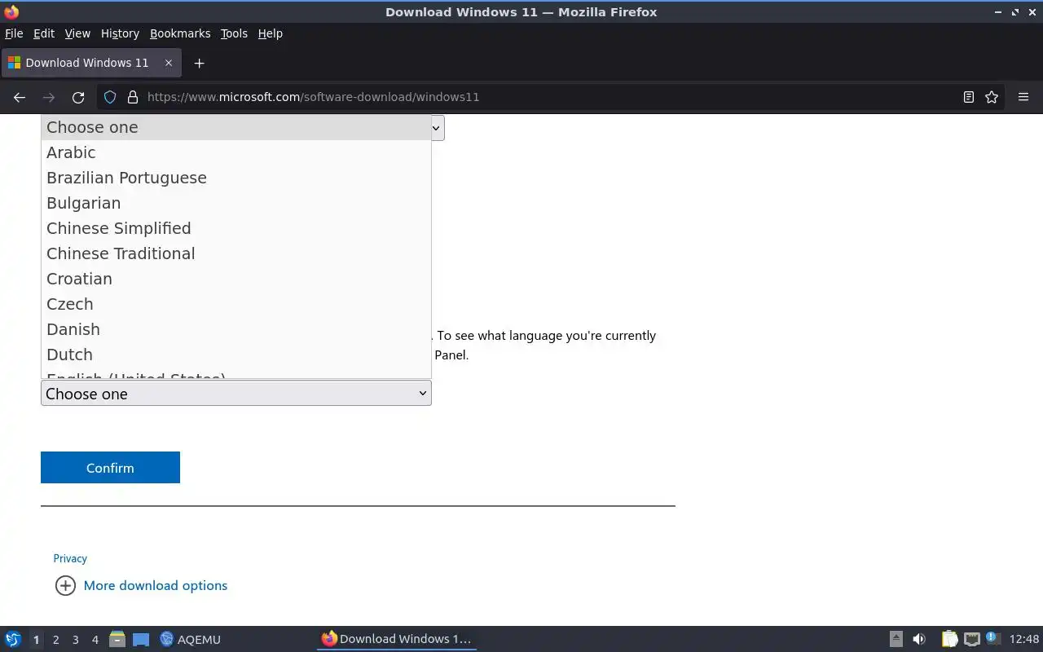Image resolution: width=1043 pixels, height=652 pixels.
Task: Open the Edit menu
Action: (44, 33)
